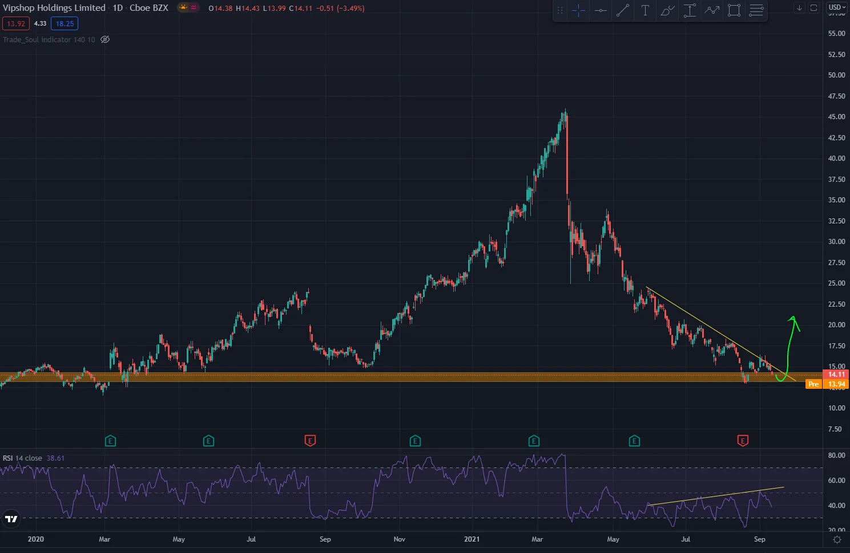Select the rectangle shape tool
This screenshot has width=850, height=553.
click(x=734, y=10)
